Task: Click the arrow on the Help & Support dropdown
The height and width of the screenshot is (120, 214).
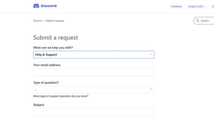Action: coord(151,54)
